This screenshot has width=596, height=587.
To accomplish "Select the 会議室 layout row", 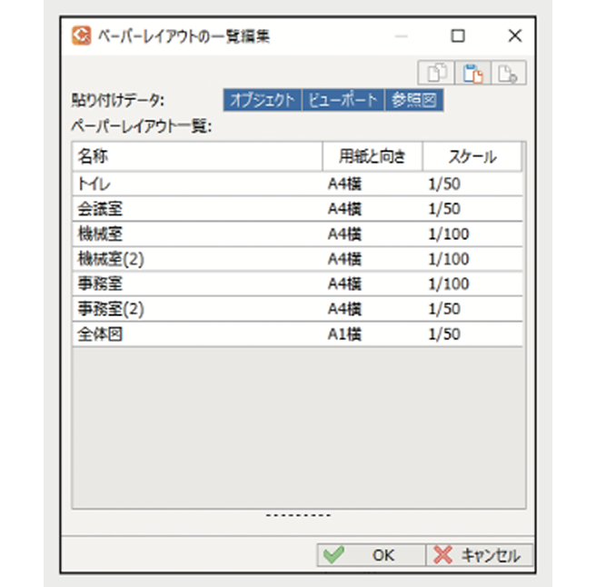I will 297,209.
